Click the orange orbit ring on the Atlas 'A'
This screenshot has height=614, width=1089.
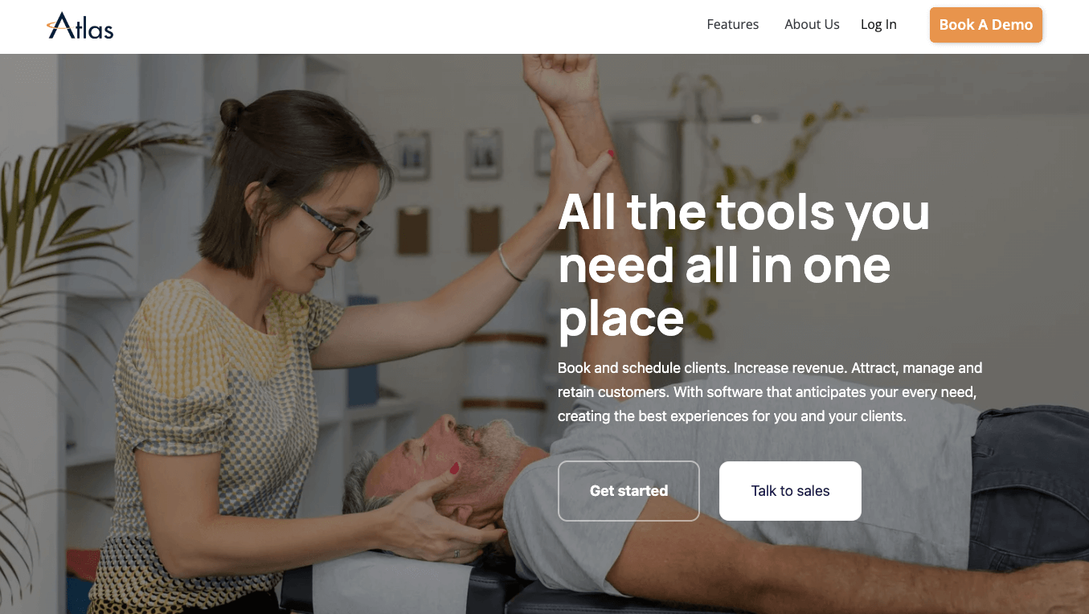60,25
